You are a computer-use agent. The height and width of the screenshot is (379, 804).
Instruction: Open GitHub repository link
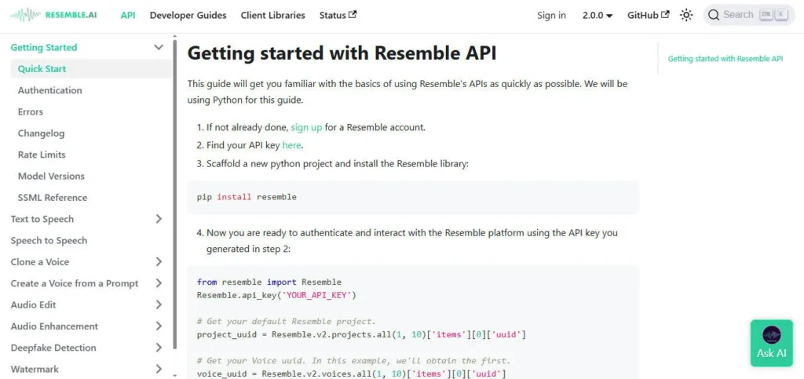pos(648,16)
